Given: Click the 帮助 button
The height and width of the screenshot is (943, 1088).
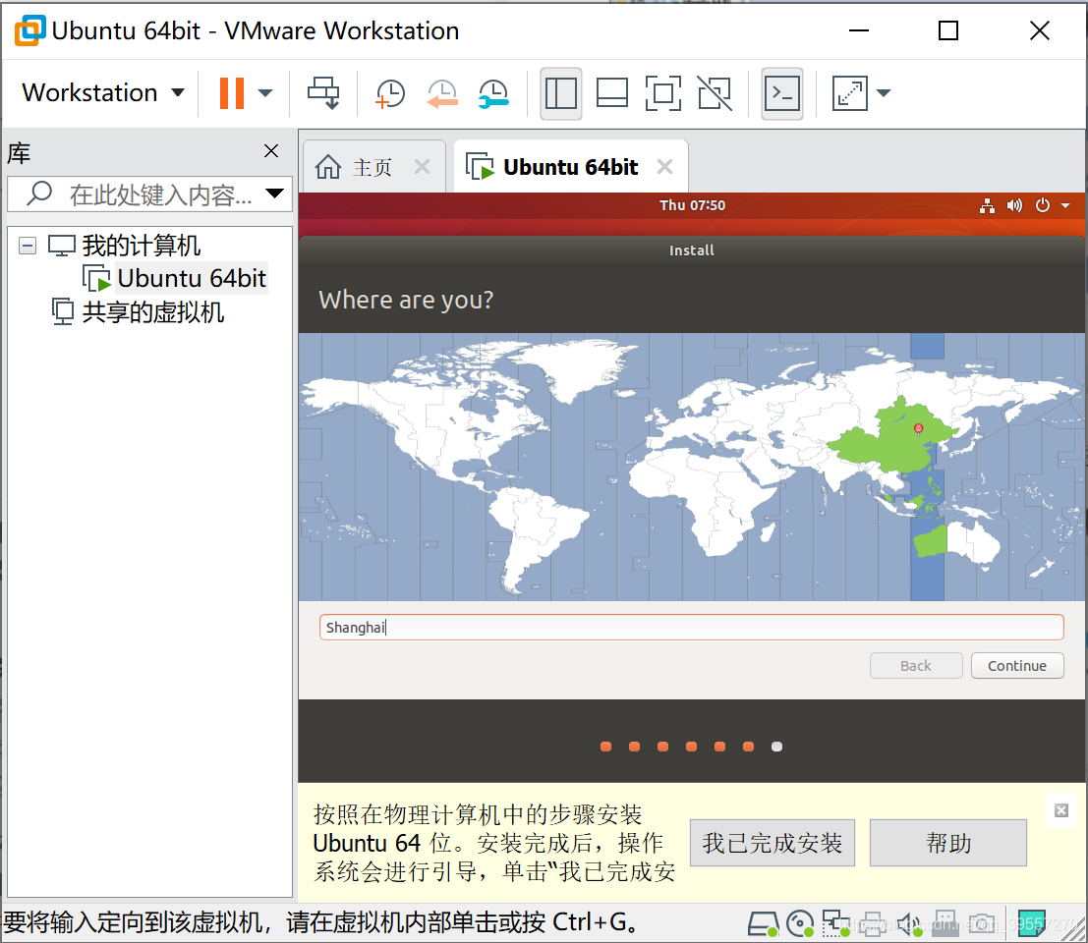Looking at the screenshot, I should [948, 843].
